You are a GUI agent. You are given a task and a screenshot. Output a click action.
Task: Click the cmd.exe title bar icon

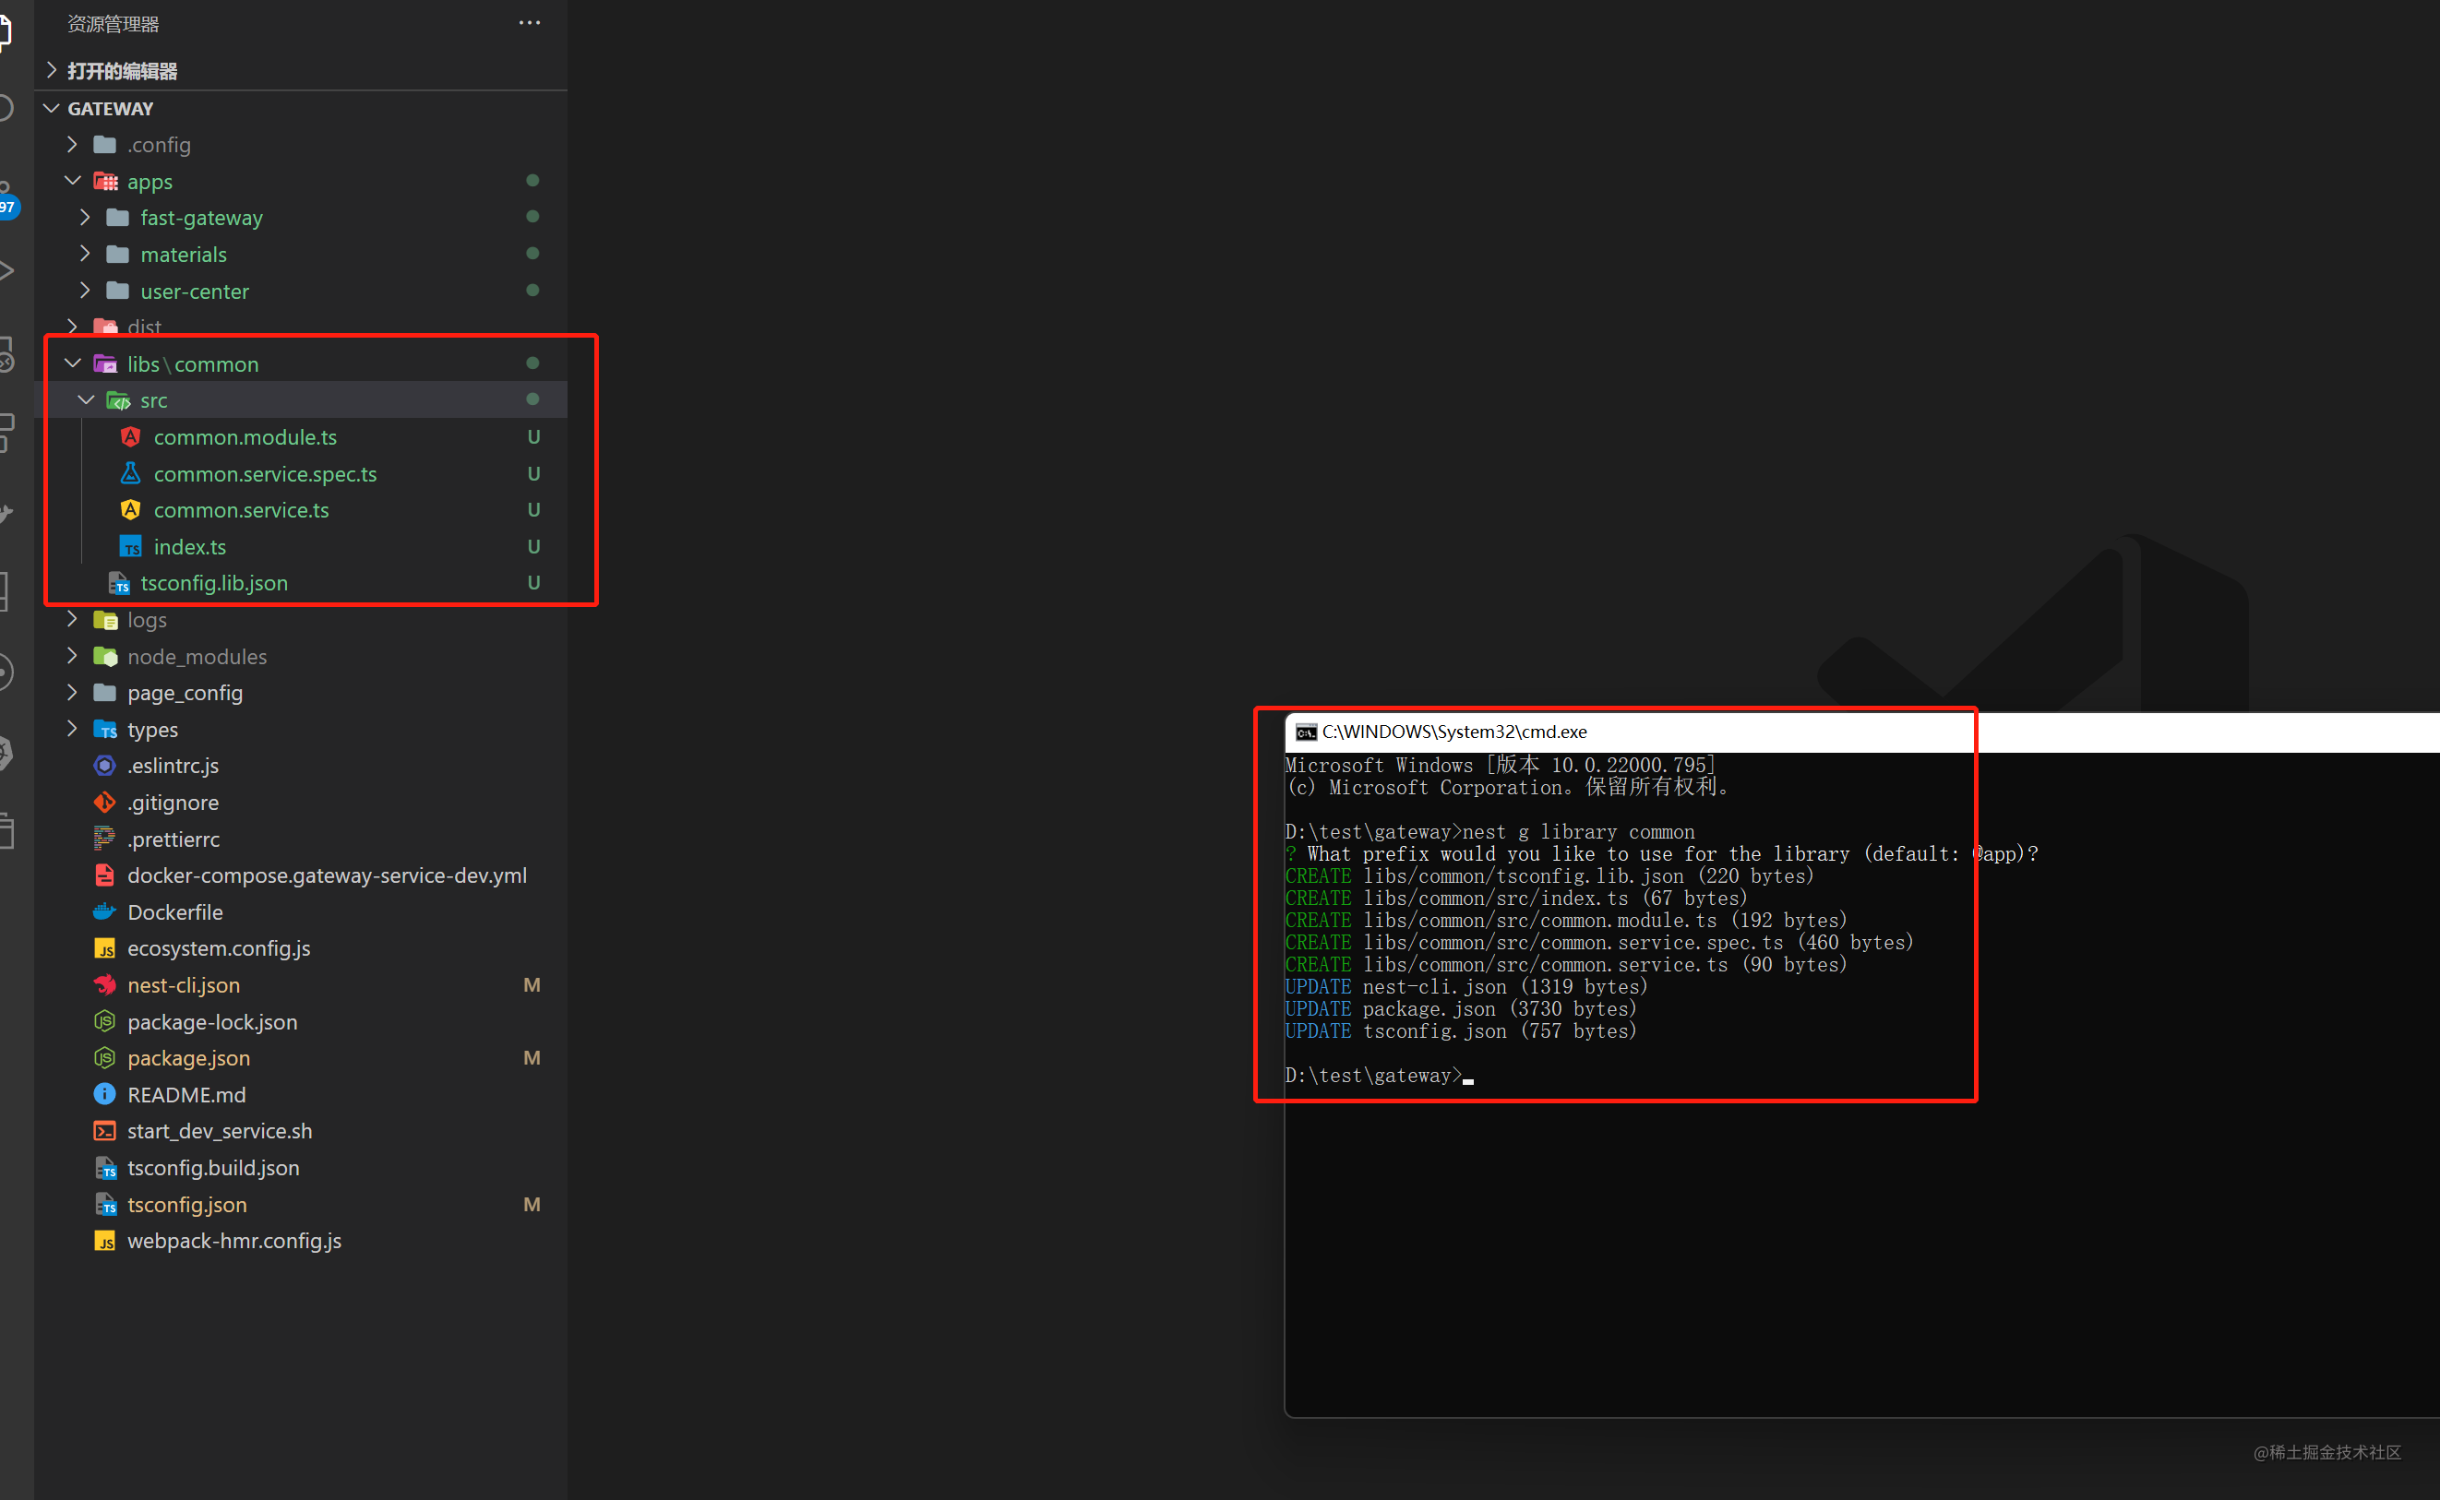coord(1306,732)
